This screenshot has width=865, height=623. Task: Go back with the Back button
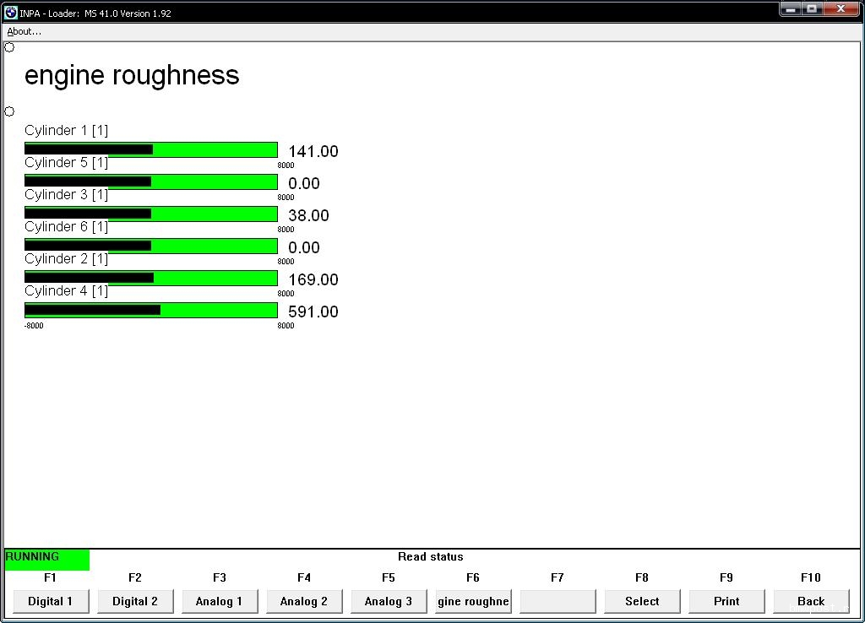(811, 601)
